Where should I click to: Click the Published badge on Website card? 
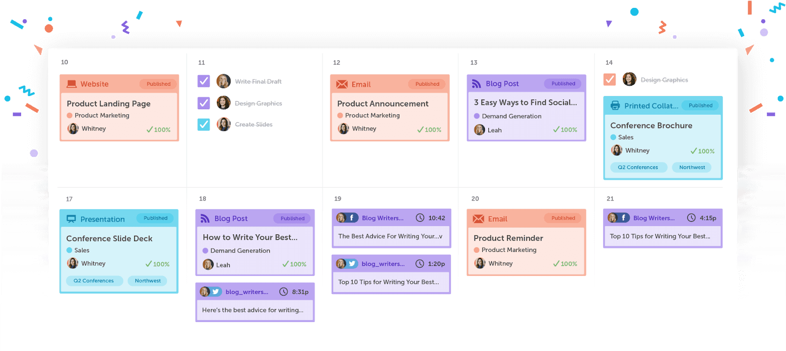pos(159,84)
